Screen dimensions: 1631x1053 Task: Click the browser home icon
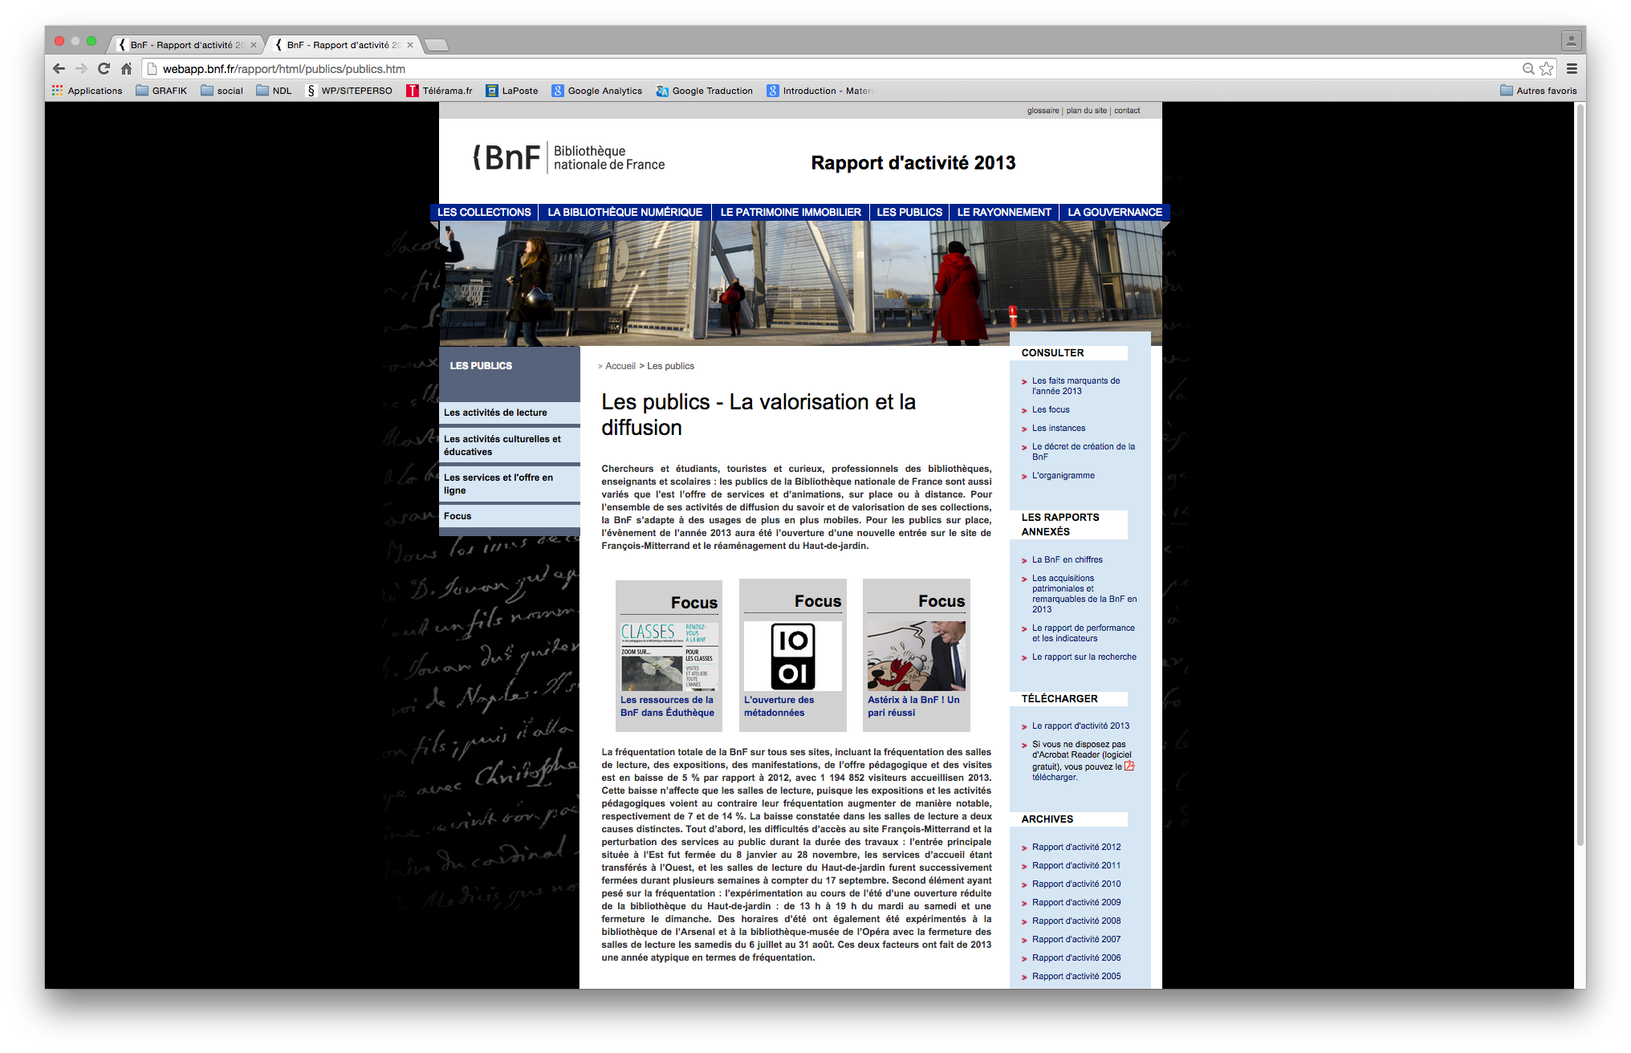coord(126,69)
